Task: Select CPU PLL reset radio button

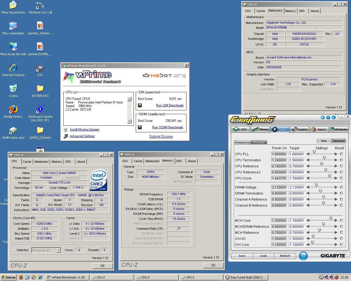Action: click(341, 154)
